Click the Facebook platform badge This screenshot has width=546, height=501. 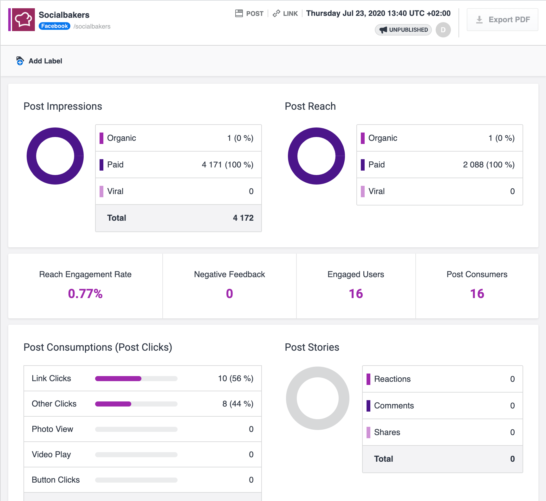(x=55, y=26)
